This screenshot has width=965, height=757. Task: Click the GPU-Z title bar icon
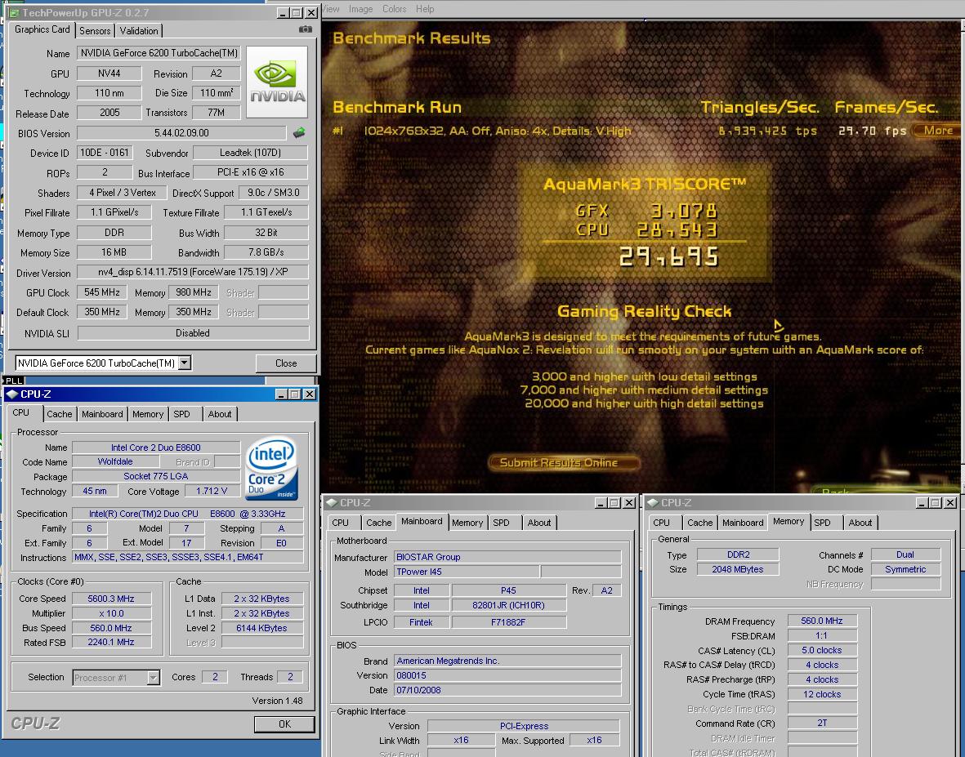[x=14, y=13]
